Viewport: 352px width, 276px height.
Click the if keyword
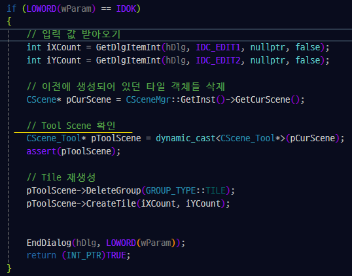tap(11, 9)
